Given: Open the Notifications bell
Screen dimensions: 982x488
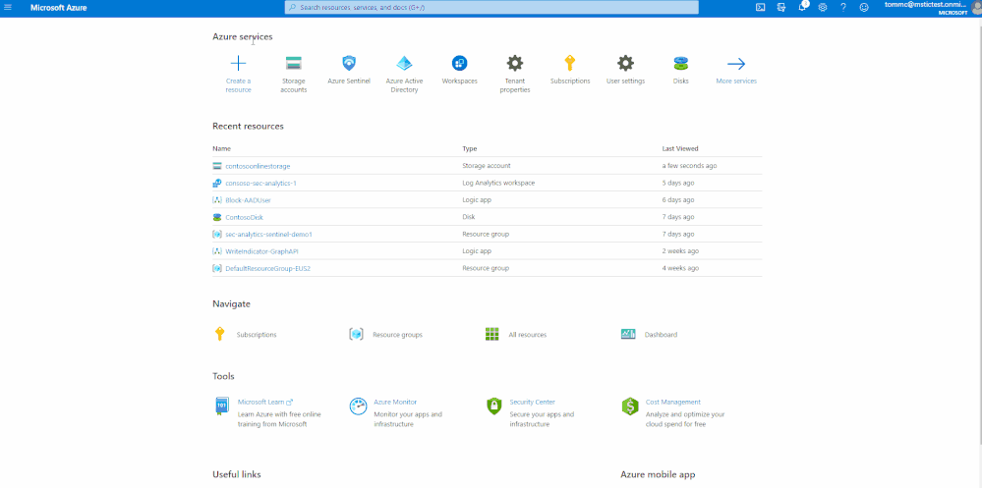Looking at the screenshot, I should point(802,7).
